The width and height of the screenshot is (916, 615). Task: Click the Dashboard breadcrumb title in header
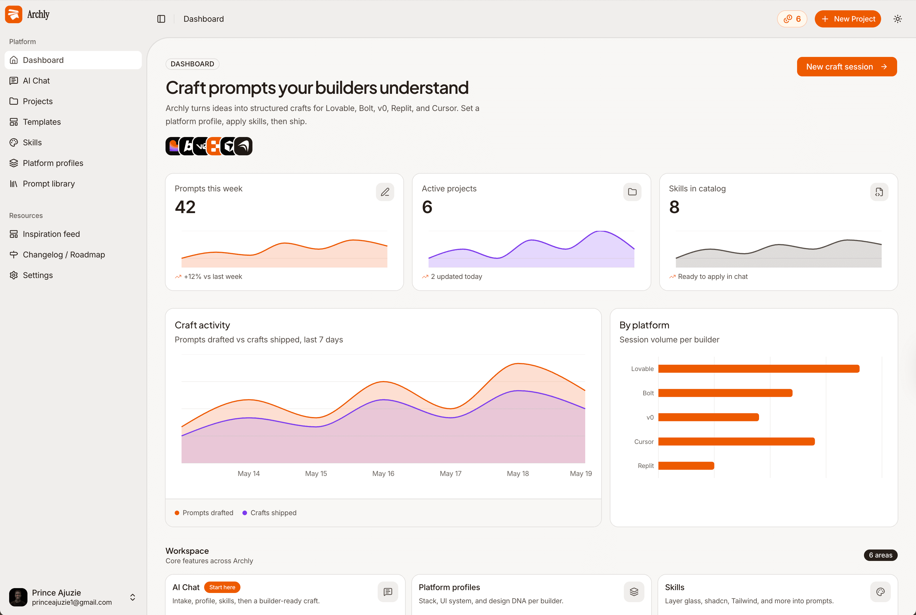tap(204, 19)
